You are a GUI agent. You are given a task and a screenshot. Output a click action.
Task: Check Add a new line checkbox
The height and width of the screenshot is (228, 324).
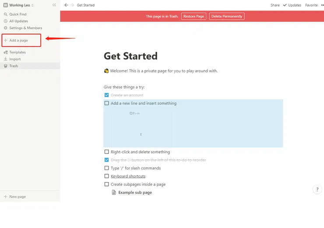(x=107, y=103)
